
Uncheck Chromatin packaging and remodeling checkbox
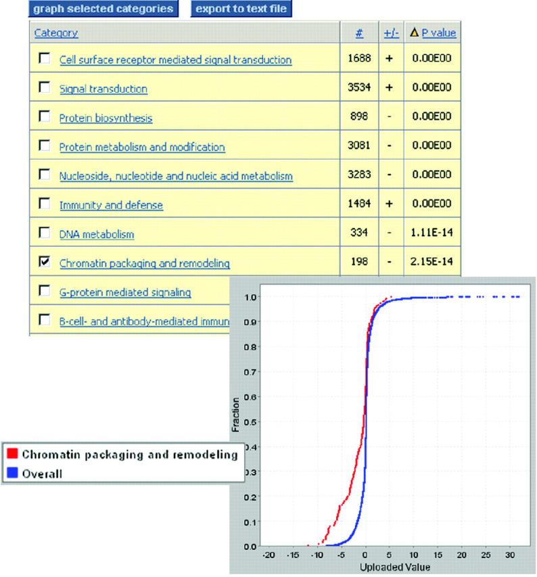[x=45, y=262]
